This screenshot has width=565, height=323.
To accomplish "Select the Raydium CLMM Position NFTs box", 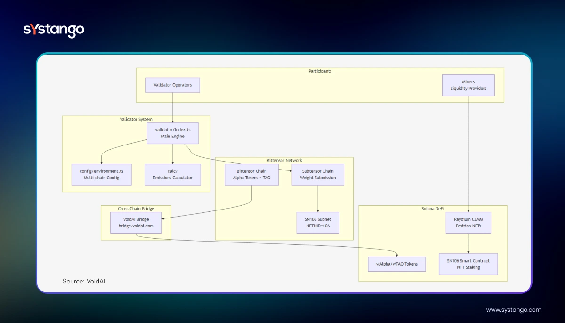I will pyautogui.click(x=468, y=222).
